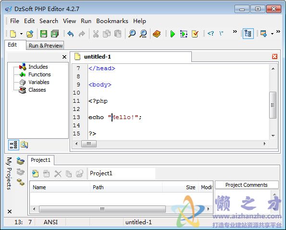This screenshot has width=286, height=230.
Task: Create a new file with toolbar icon
Action: [x=13, y=34]
